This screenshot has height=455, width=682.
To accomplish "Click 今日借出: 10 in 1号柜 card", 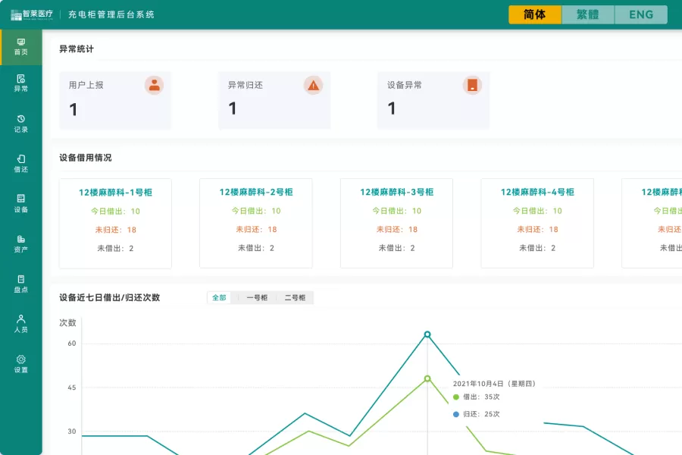I will tap(115, 211).
